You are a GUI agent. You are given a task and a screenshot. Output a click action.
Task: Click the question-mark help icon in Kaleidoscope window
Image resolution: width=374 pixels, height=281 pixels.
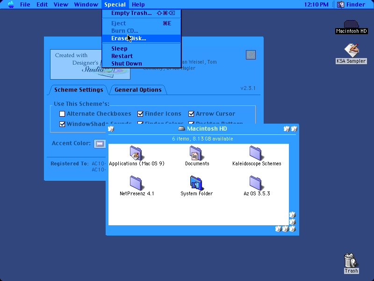(251, 55)
